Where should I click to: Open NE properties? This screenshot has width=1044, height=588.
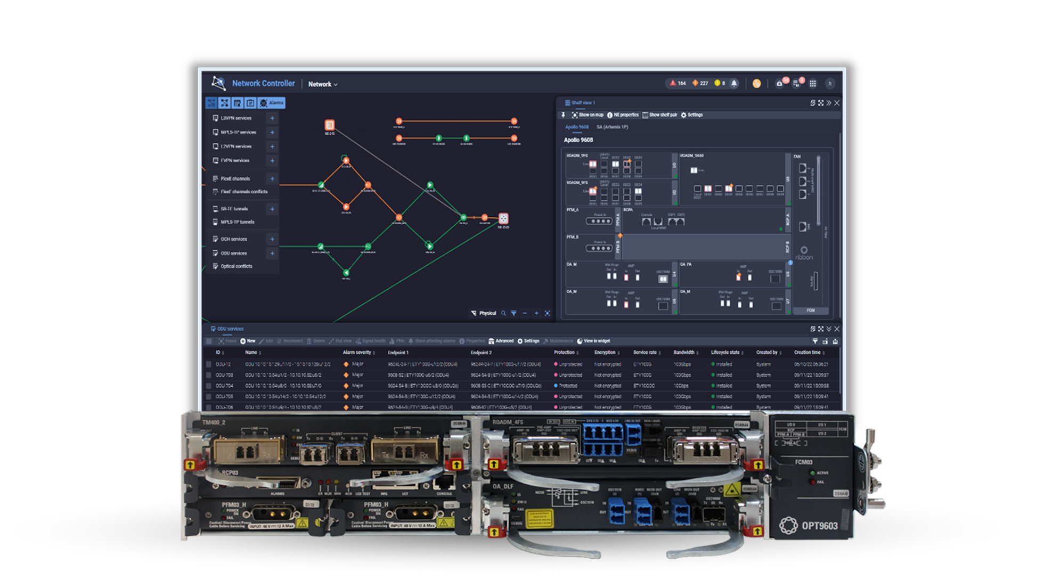(x=623, y=115)
